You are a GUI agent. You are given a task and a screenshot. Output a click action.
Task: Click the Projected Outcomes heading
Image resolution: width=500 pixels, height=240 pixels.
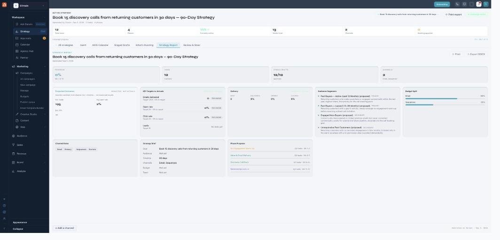65,91
